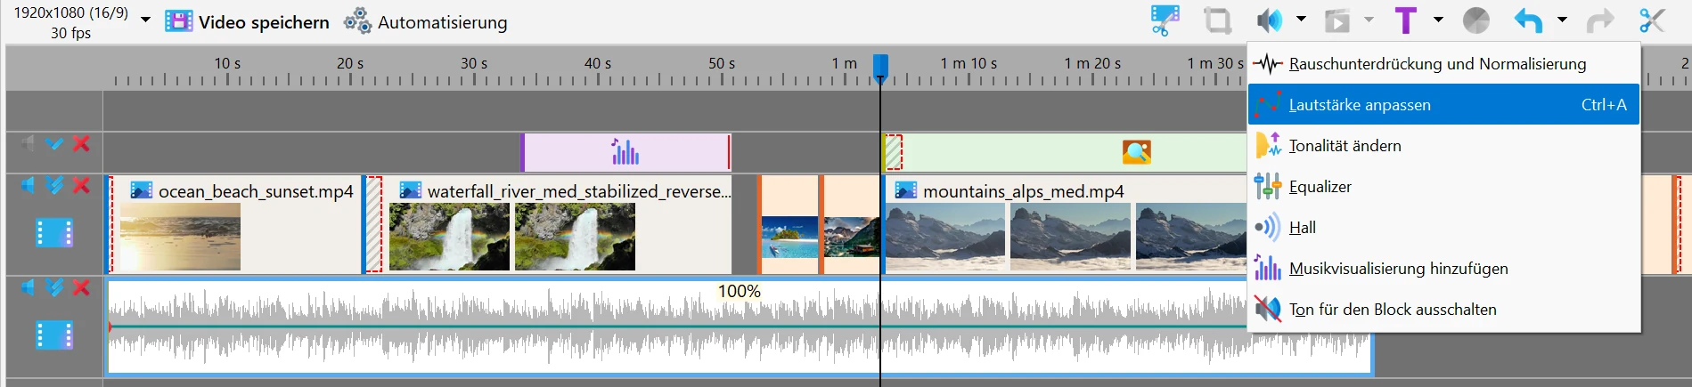Click the audio effects speaker icon

click(x=1270, y=20)
